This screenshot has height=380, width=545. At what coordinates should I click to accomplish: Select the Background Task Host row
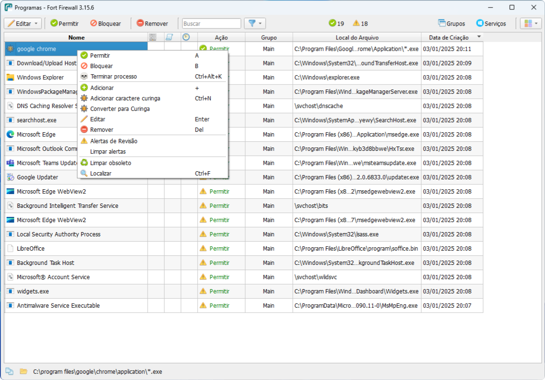(x=243, y=263)
